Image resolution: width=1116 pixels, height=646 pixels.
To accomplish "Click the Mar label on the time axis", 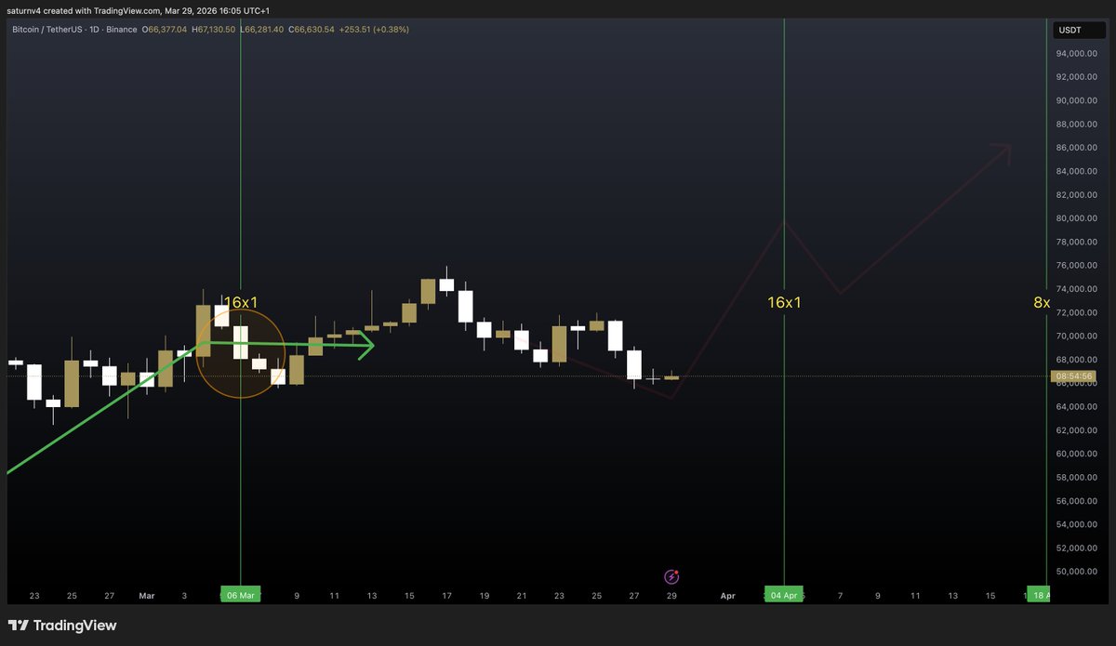I will (147, 595).
